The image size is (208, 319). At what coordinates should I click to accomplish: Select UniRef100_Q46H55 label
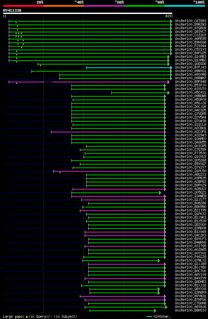190,143
